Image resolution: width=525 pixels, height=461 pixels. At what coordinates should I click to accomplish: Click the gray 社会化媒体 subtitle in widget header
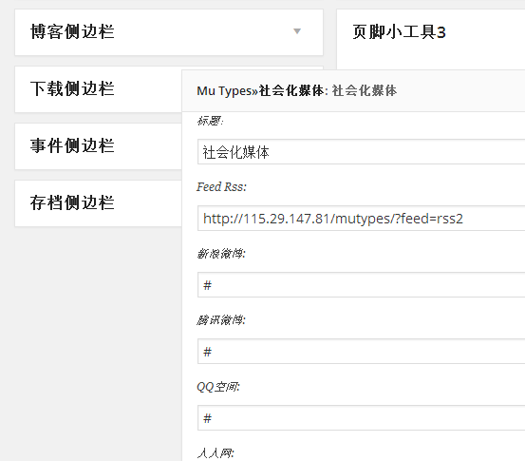point(365,91)
